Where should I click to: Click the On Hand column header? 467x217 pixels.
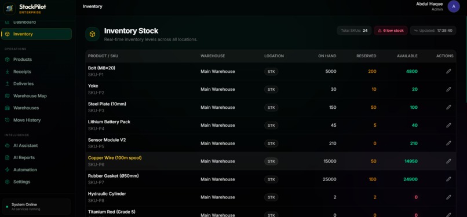(327, 56)
